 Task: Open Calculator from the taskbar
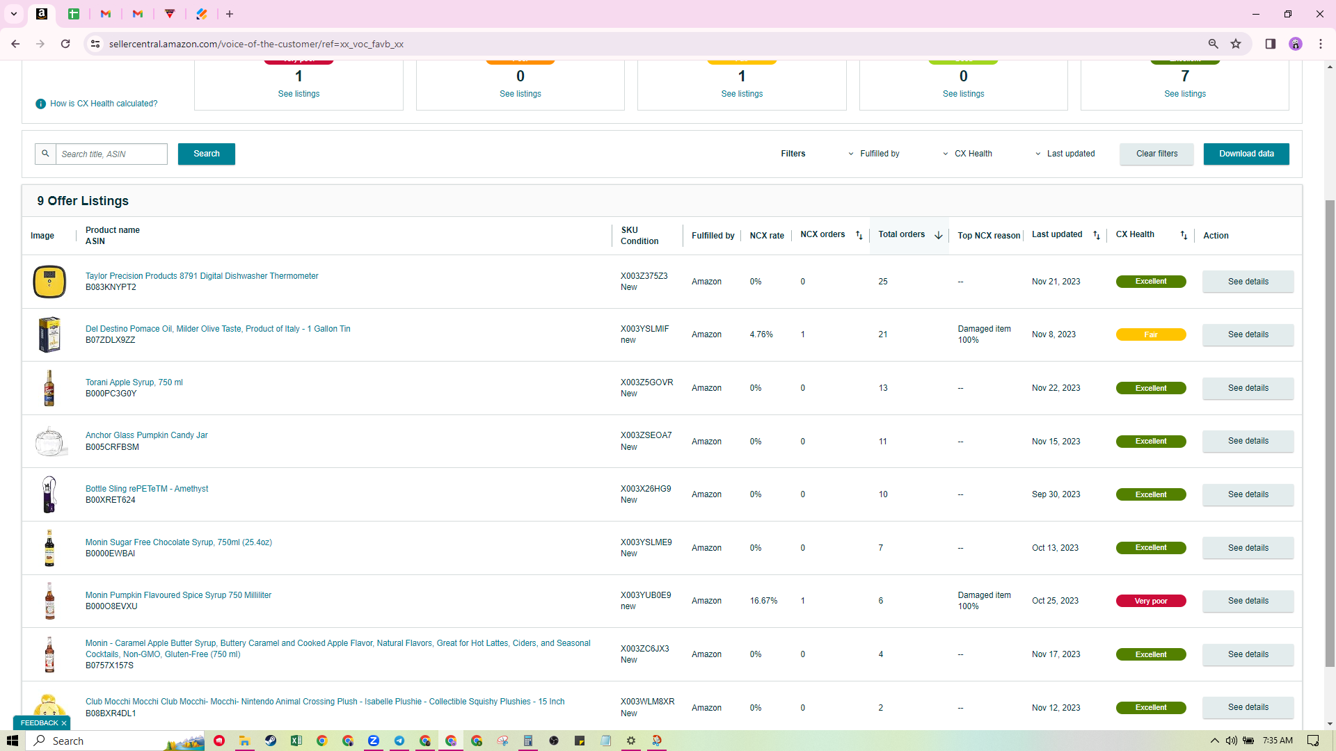528,741
